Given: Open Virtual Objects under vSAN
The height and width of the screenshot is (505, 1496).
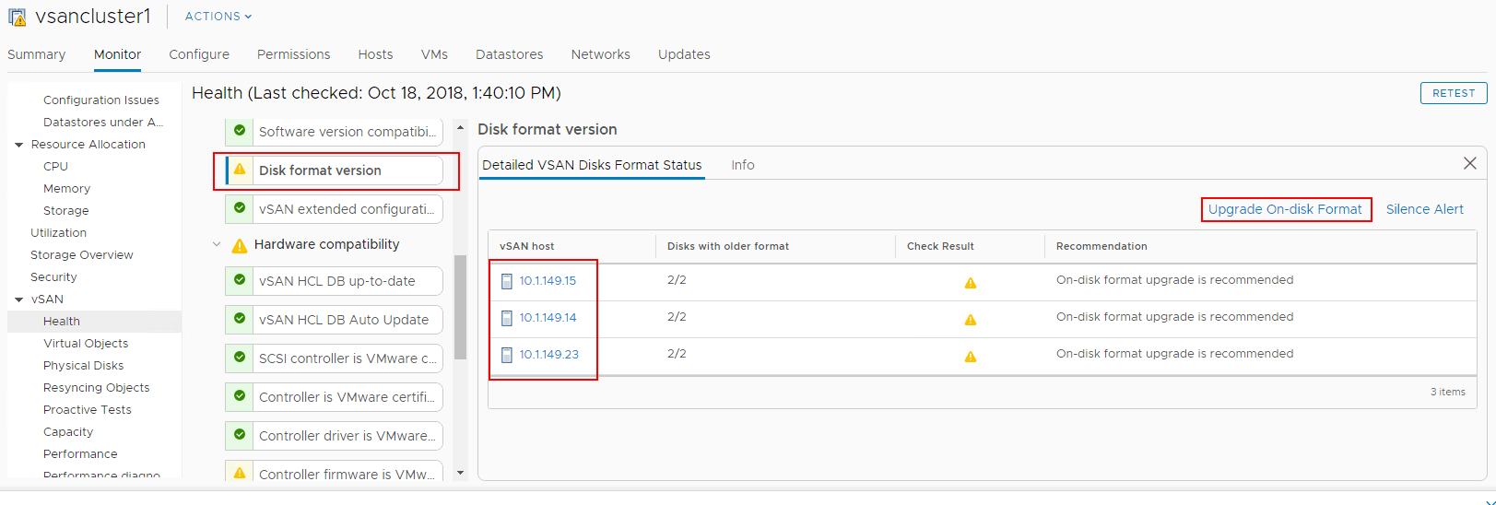Looking at the screenshot, I should (86, 344).
